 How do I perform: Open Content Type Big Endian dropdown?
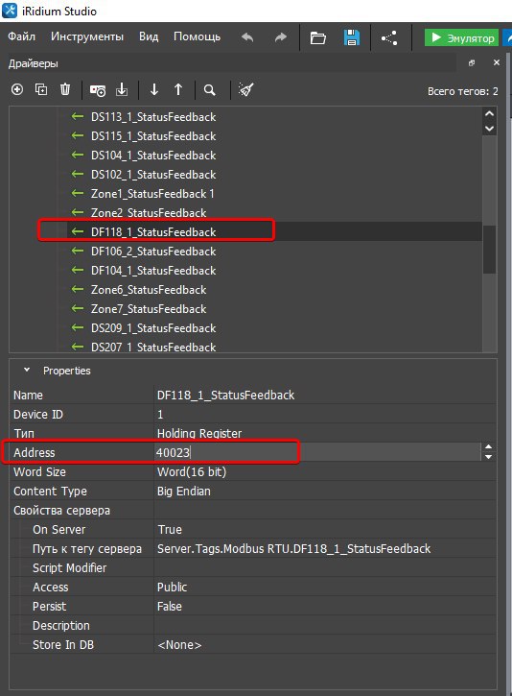click(x=325, y=492)
